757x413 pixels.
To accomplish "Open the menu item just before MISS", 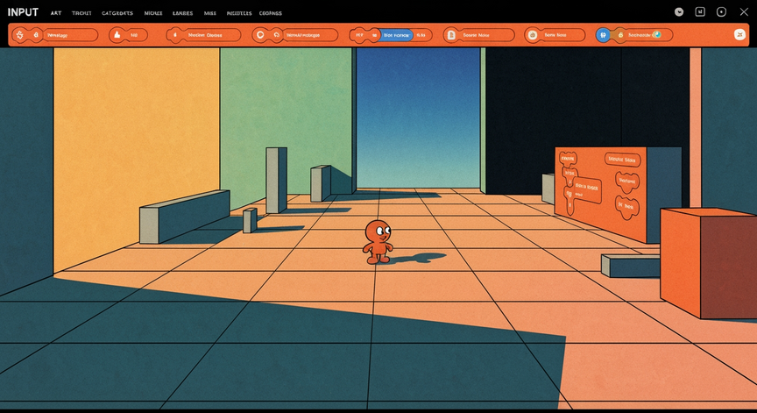I will 182,13.
